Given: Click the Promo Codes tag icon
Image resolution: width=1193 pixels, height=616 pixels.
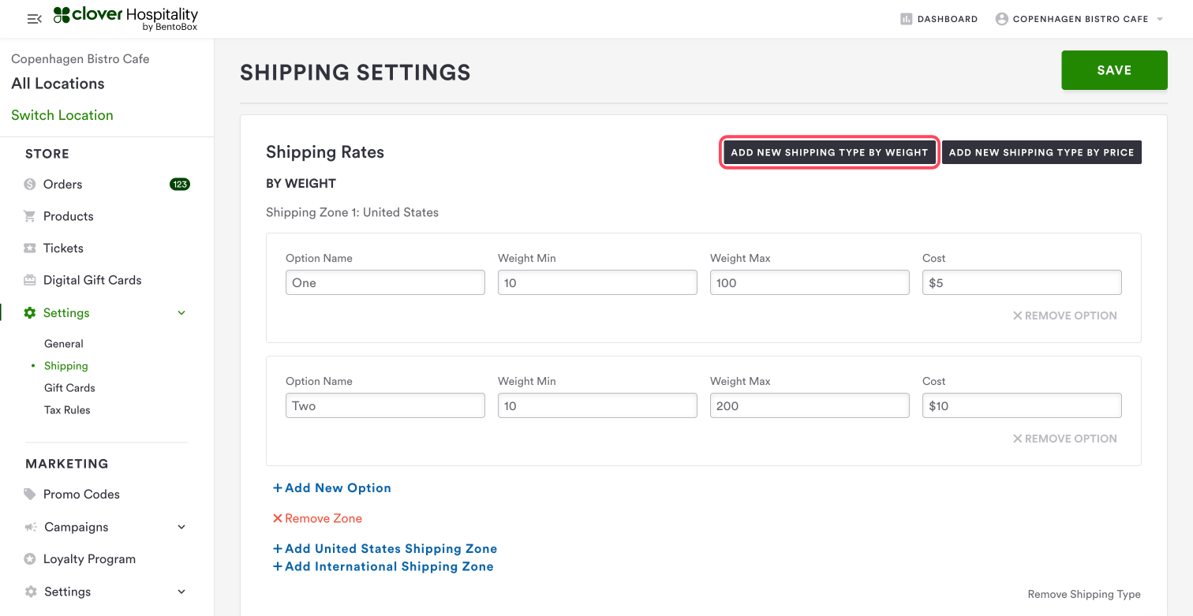Looking at the screenshot, I should (30, 495).
